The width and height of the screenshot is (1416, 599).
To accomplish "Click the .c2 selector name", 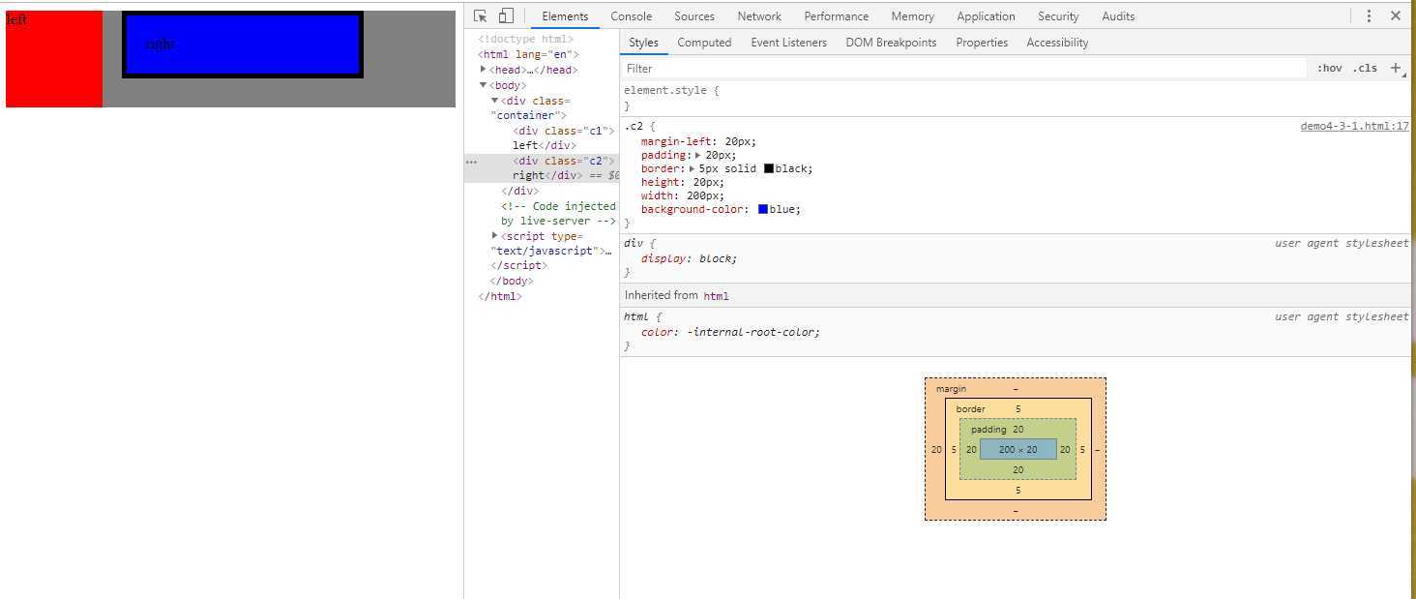I will point(634,127).
